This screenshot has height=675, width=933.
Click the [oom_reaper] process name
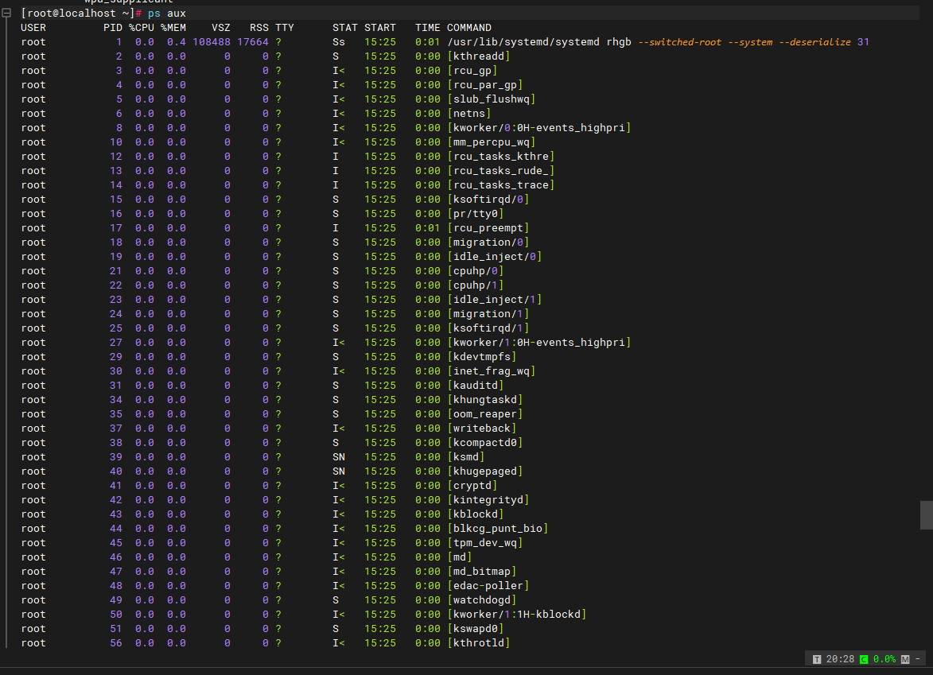pos(485,414)
